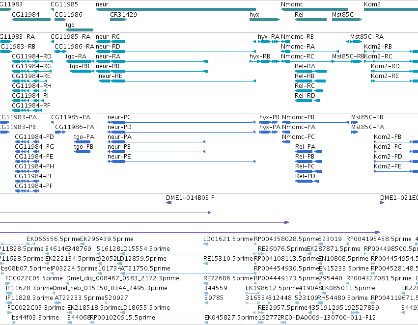Click EST LD15554.5prime
Image resolution: width=418 pixels, height=325 pixels.
point(188,254)
